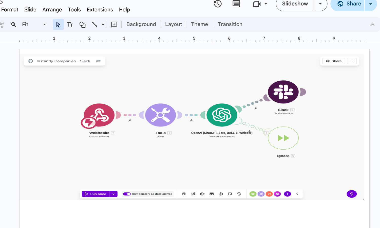
Task: Toggle Immediately as data arrives switch
Action: point(127,194)
